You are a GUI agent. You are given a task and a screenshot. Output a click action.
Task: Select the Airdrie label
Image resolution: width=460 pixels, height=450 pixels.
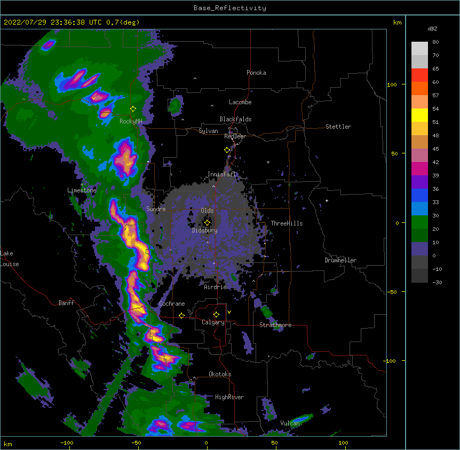pos(216,287)
